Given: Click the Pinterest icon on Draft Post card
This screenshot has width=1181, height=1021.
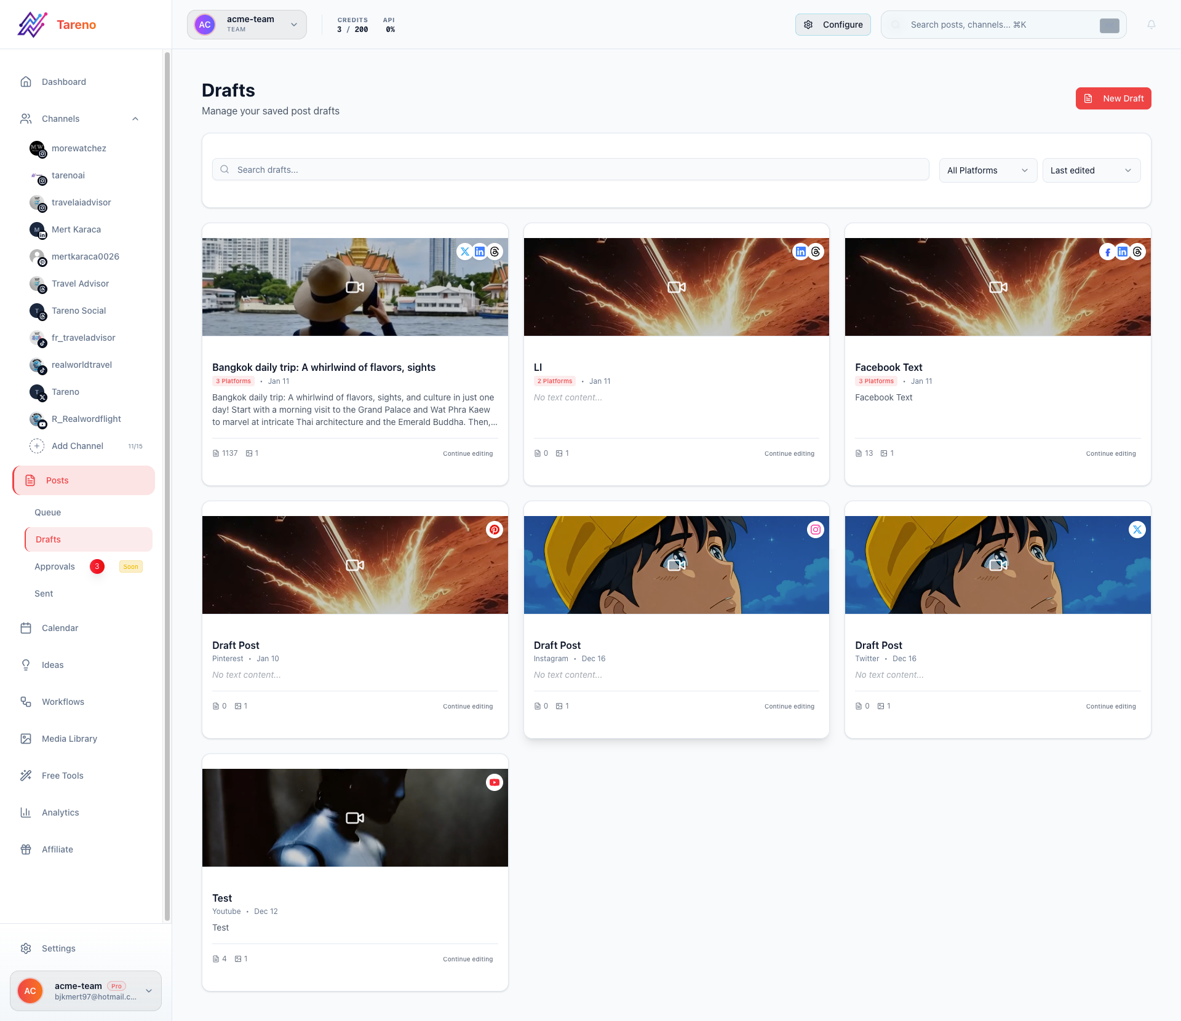Looking at the screenshot, I should click(495, 530).
